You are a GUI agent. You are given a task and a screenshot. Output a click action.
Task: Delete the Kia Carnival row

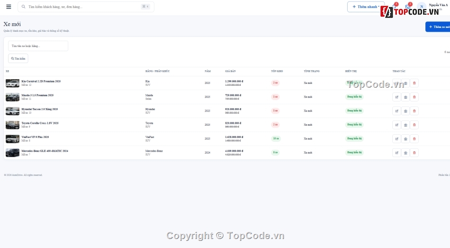pos(414,83)
